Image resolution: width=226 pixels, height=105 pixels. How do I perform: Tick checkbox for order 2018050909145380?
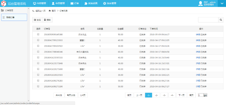click(38, 34)
